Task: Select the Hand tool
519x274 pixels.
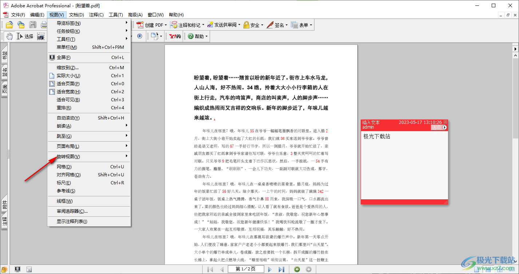Action: pyautogui.click(x=9, y=36)
